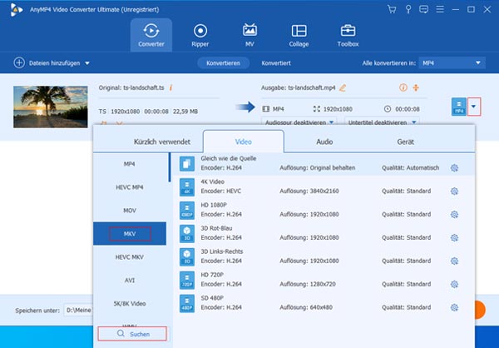The width and height of the screenshot is (499, 348).
Task: Open settings gear for SD 480P preset
Action: (454, 307)
